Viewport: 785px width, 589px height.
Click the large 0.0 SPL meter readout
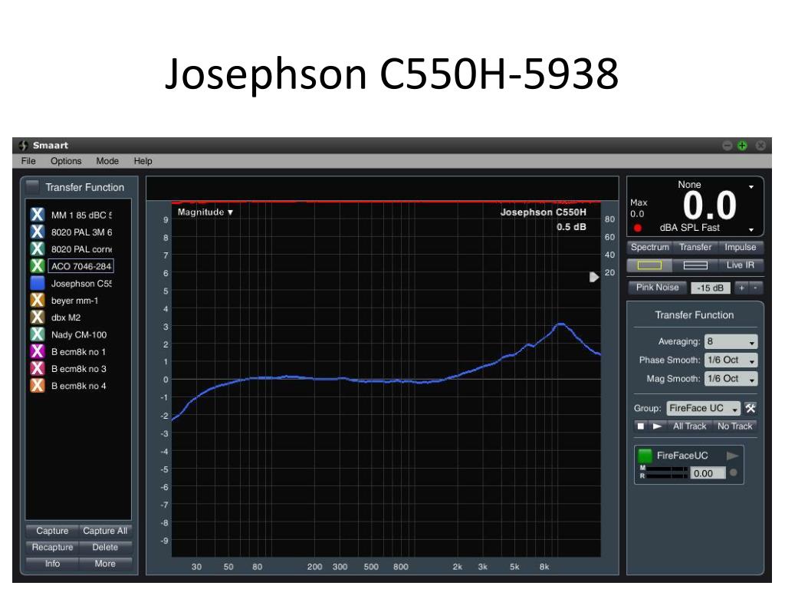click(x=709, y=206)
